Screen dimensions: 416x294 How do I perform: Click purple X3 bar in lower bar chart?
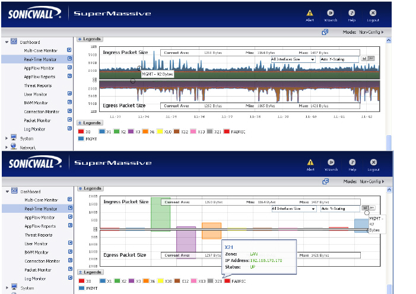pos(186,242)
